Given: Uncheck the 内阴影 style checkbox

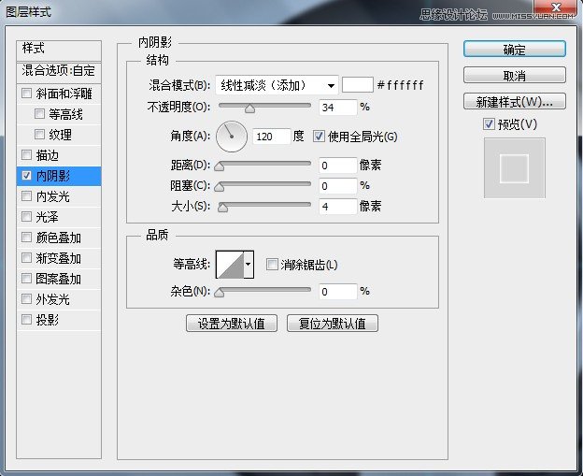Looking at the screenshot, I should [26, 175].
